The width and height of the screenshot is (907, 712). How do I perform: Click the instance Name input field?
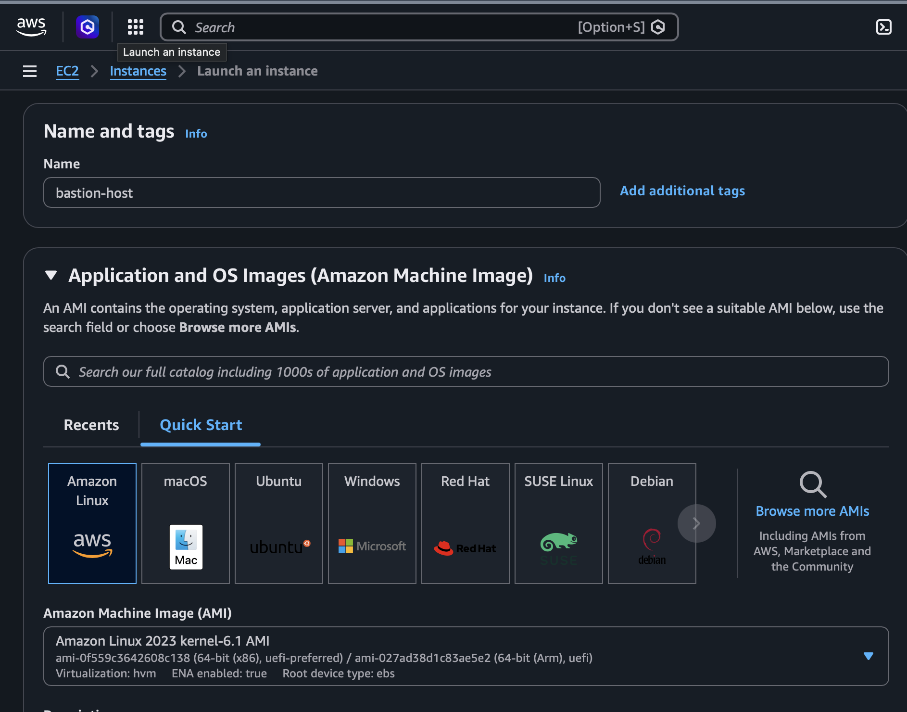click(322, 193)
